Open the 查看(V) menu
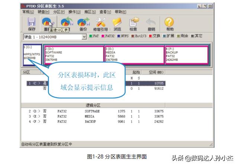The height and width of the screenshot is (166, 238). 105,12
